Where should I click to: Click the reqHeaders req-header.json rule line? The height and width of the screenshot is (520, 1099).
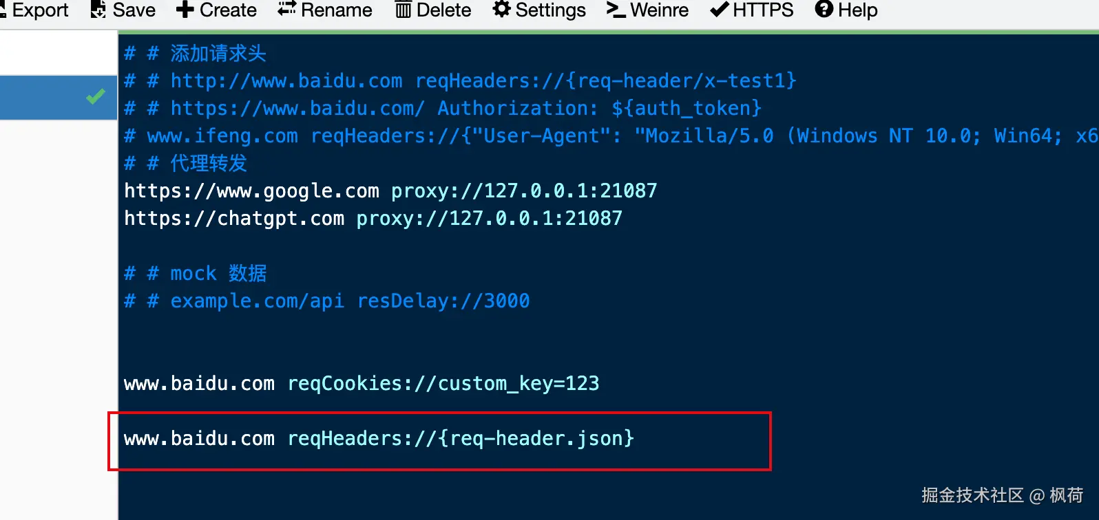[x=378, y=438]
